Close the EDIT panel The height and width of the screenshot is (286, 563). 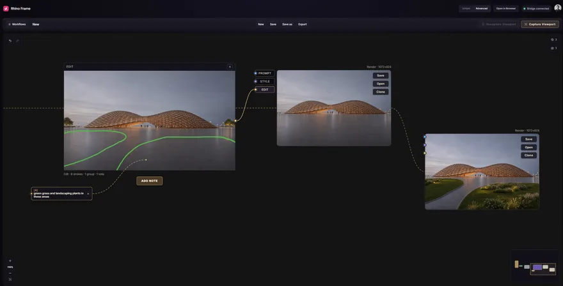[x=230, y=66]
